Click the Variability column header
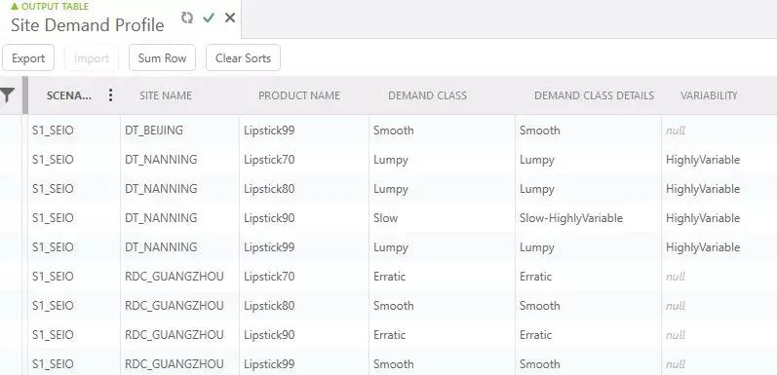Viewport: 777px width, 375px height. [x=709, y=95]
